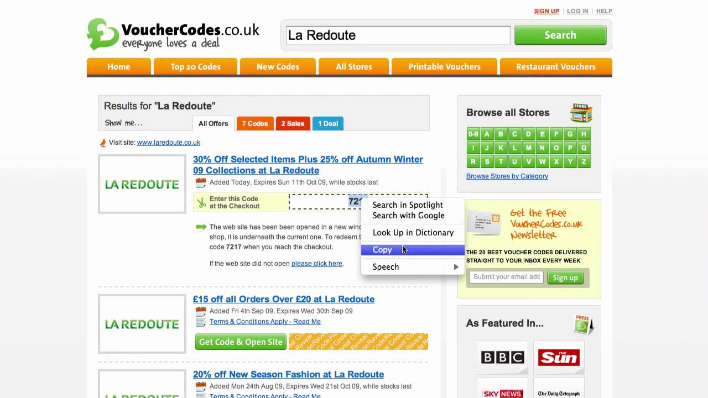708x398 pixels.
Task: Click the press icon beside As Featured In
Action: (583, 324)
